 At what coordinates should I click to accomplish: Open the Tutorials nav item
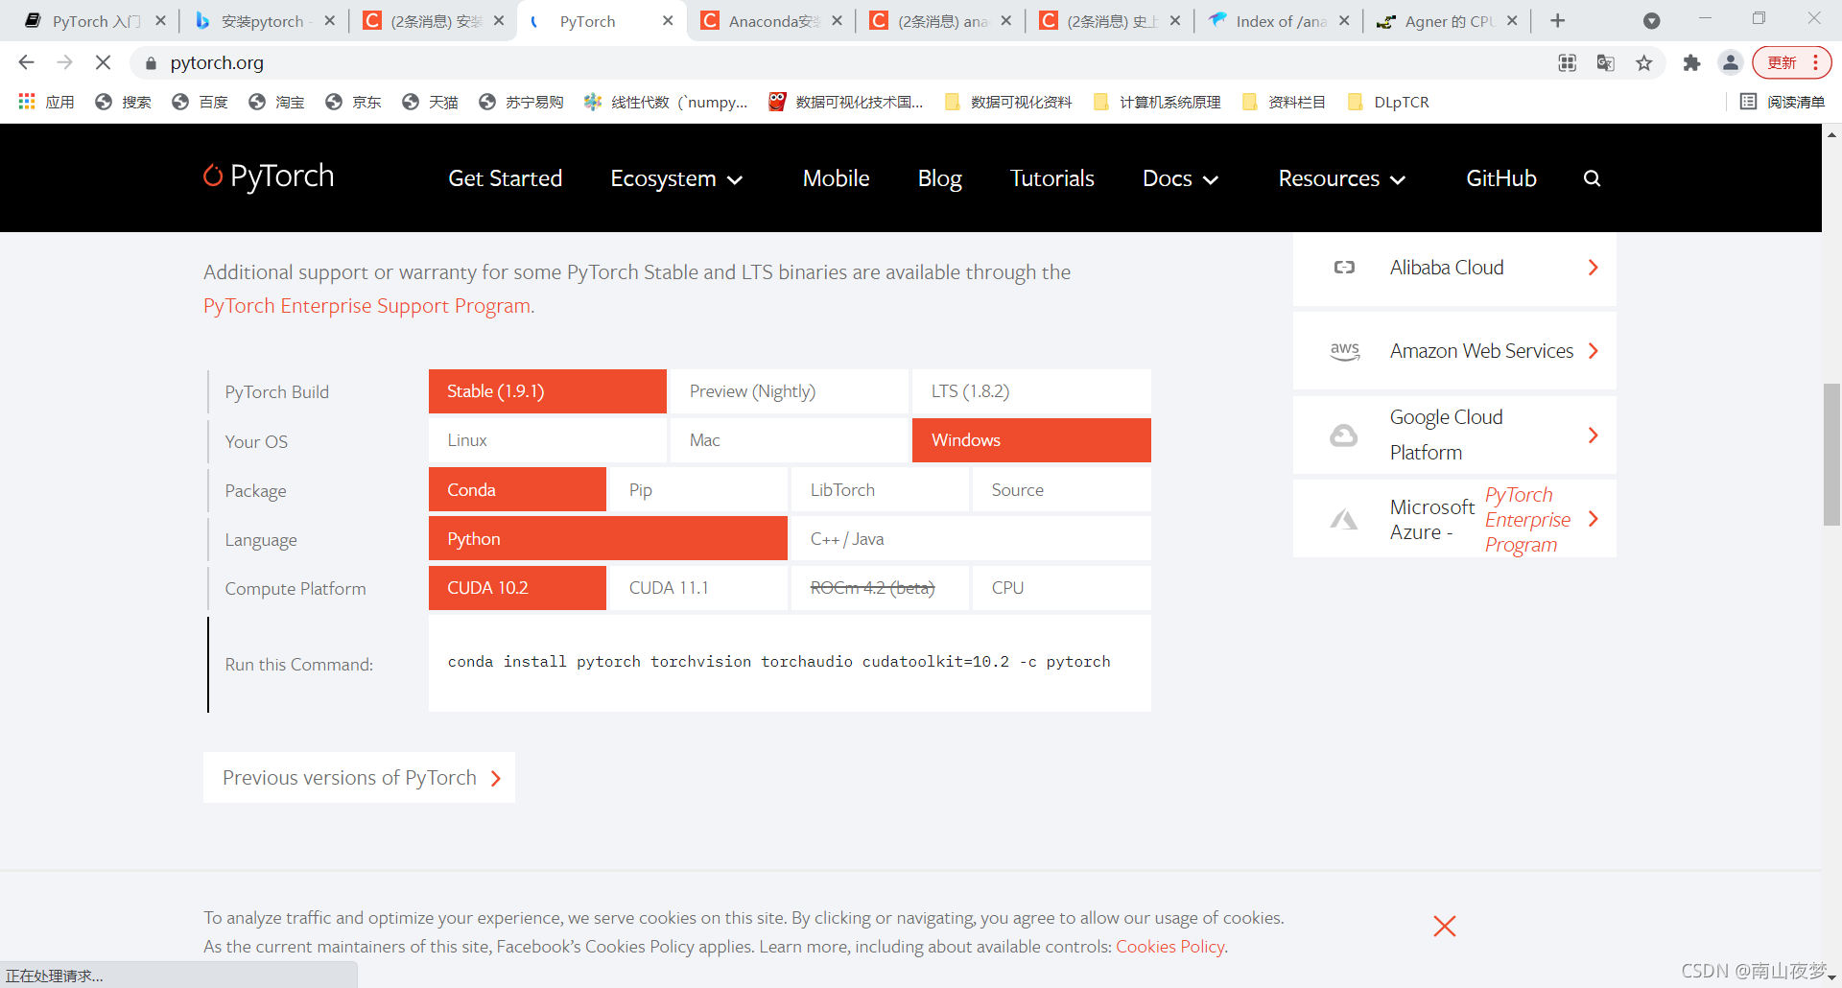click(x=1051, y=178)
